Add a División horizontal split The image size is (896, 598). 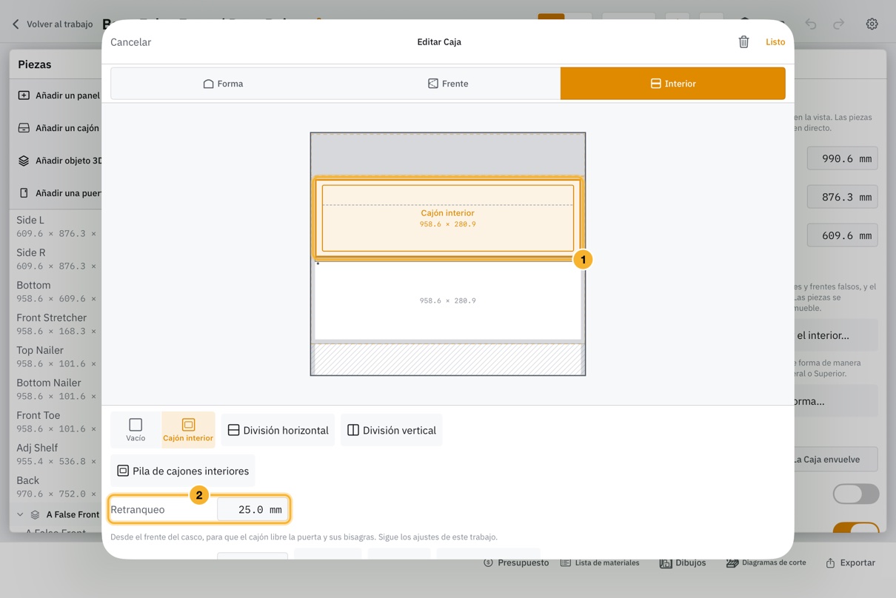click(278, 430)
